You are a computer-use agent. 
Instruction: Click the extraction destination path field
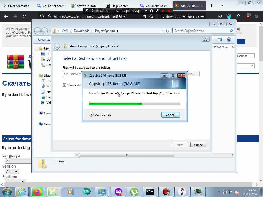coord(72,74)
